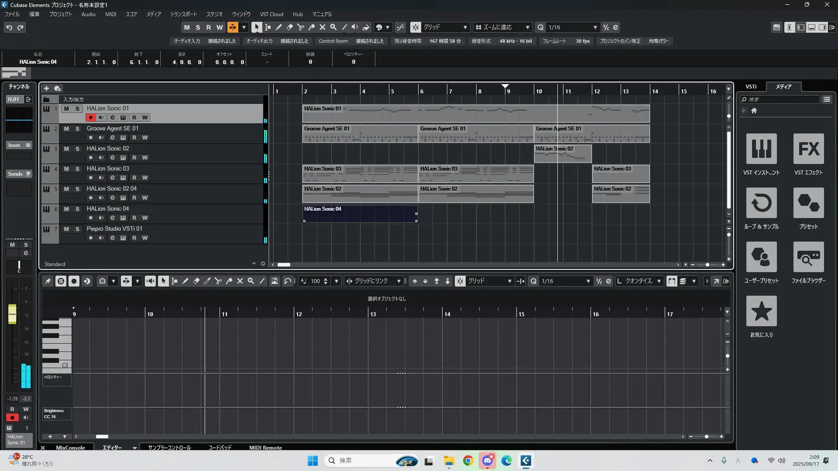This screenshot has height=471, width=838.
Task: Disable record enable on HALion Sonic 01
Action: click(90, 118)
